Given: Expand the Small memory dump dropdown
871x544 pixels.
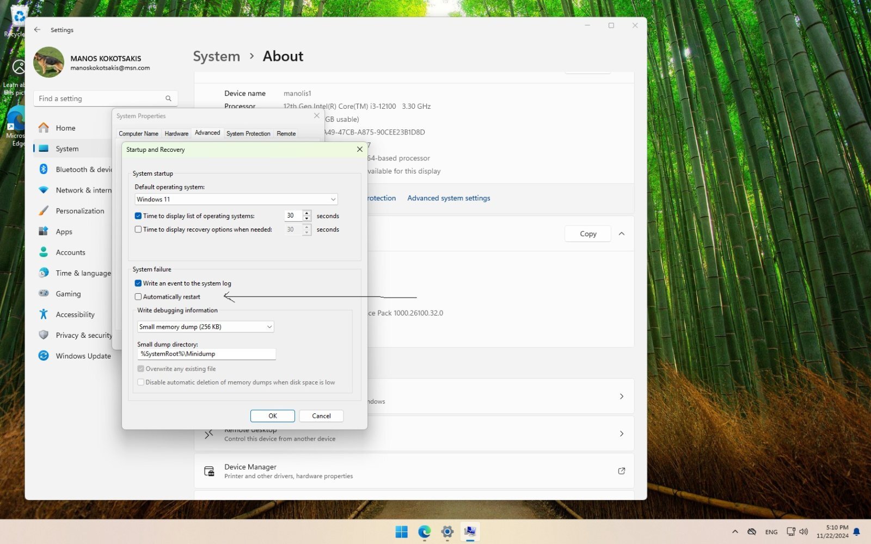Looking at the screenshot, I should click(205, 327).
